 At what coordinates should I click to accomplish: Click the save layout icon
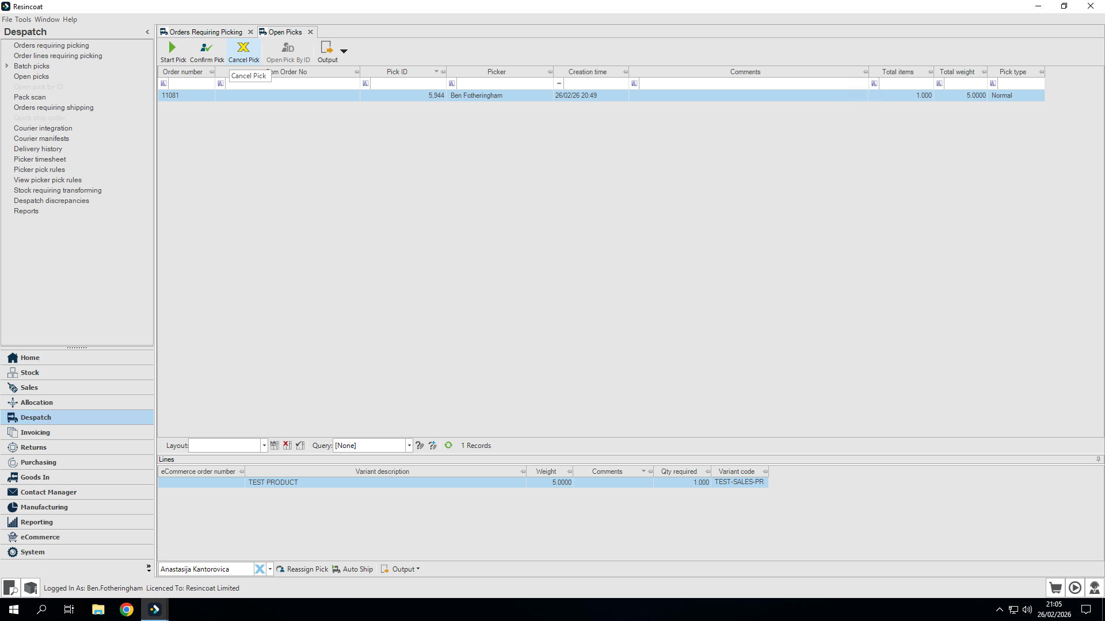pyautogui.click(x=275, y=446)
